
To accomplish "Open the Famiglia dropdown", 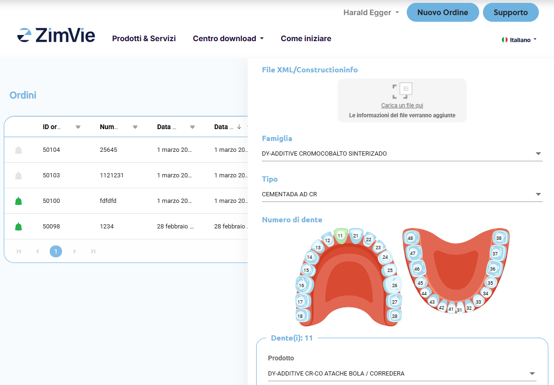I will 538,154.
